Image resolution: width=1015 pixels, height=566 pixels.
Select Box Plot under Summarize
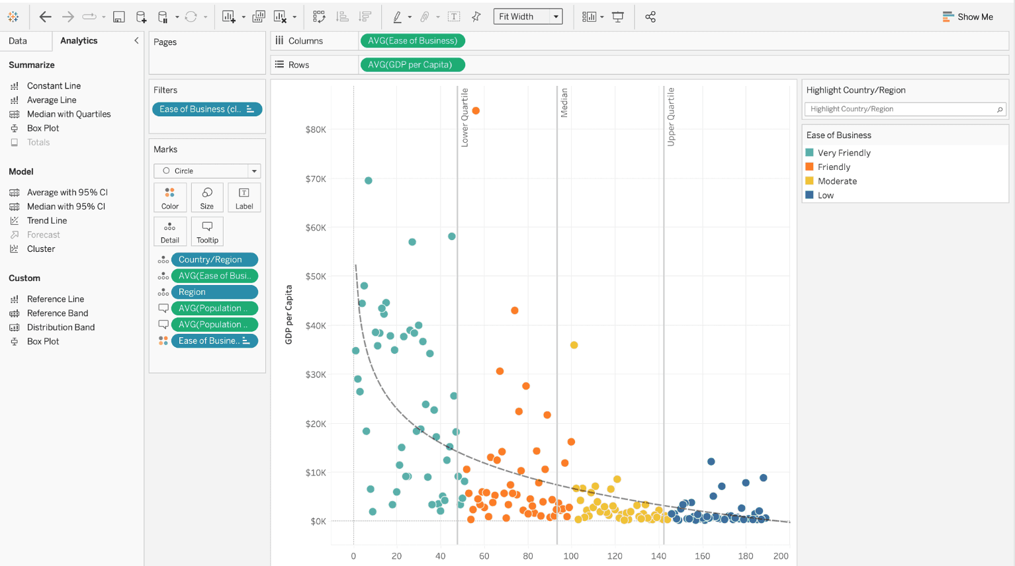[43, 128]
